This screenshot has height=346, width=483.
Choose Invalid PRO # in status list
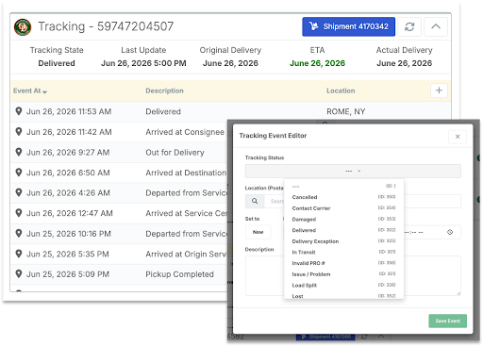(343, 263)
